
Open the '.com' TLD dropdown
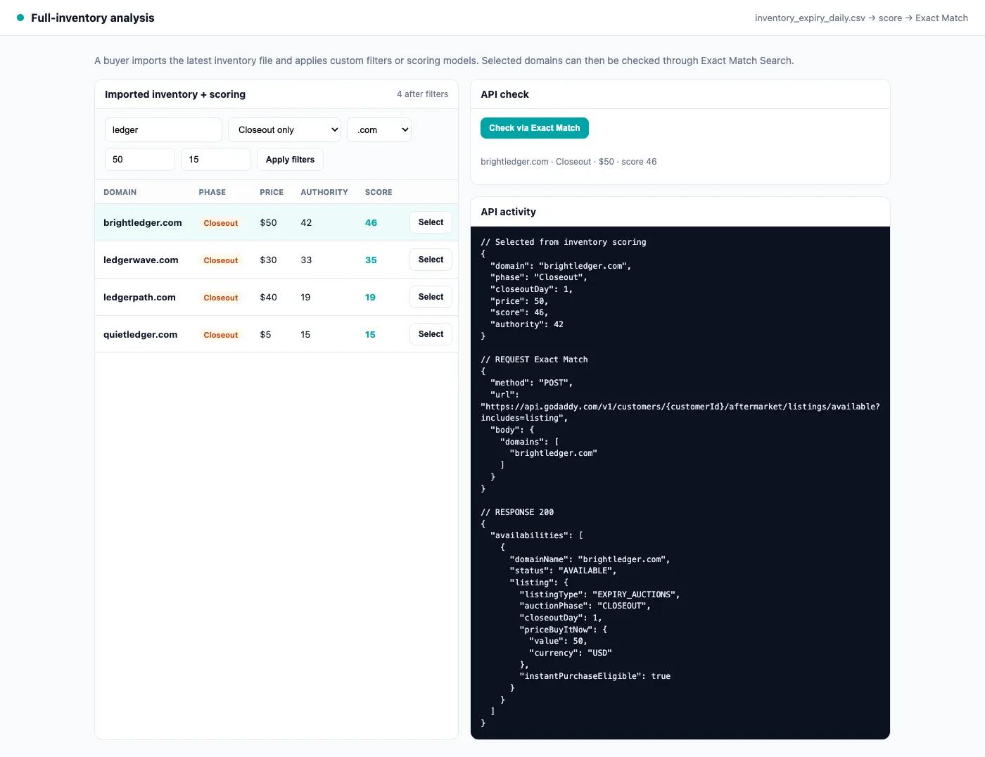(x=379, y=130)
